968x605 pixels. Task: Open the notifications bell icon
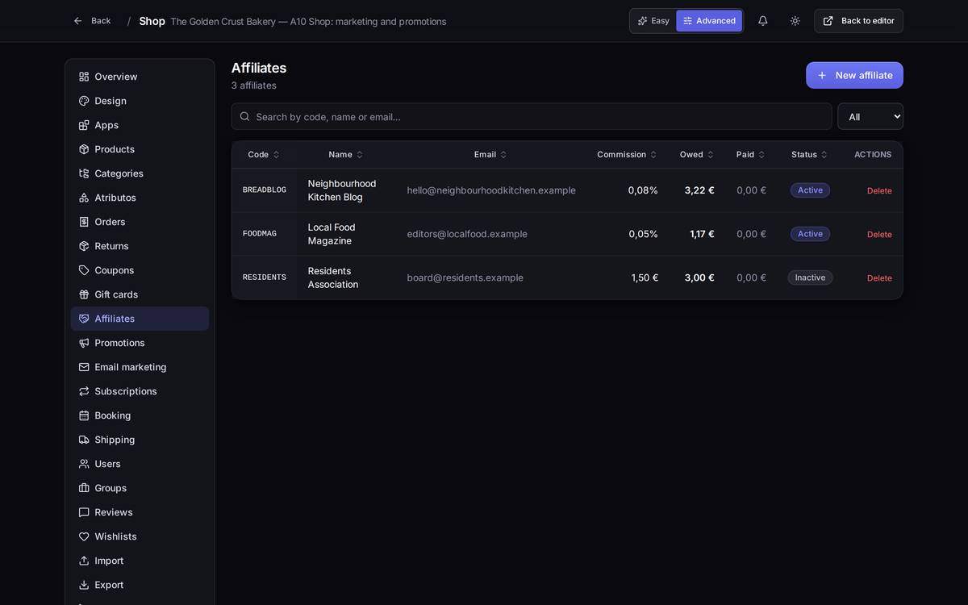[x=762, y=21]
